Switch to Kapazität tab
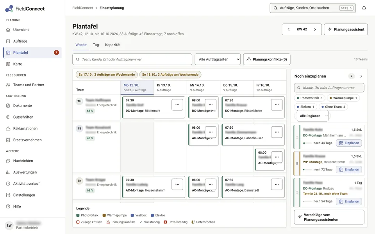Image resolution: width=375 pixels, height=234 pixels. coord(112,45)
